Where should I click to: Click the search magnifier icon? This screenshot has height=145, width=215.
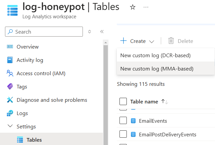tap(10, 32)
